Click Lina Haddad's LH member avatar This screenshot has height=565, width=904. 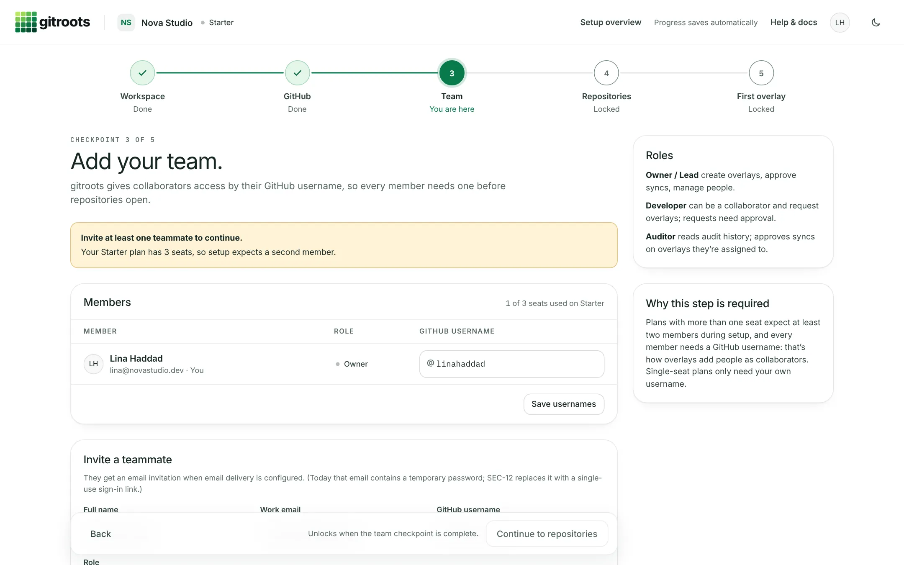click(x=93, y=364)
